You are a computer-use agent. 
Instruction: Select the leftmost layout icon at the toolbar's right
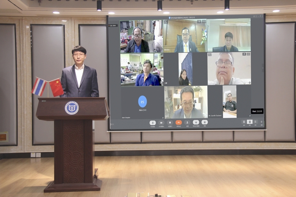pyautogui.click(x=244, y=122)
